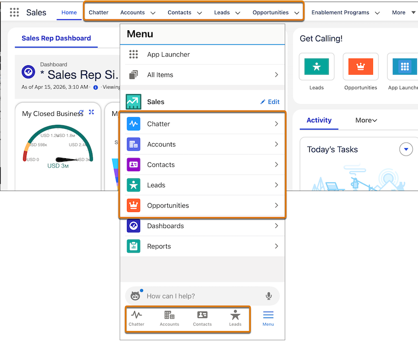Tap the Menu hamburger icon in bottom bar
Screen dimensions: 418x344
pyautogui.click(x=268, y=315)
